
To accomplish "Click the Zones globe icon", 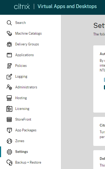I will pyautogui.click(x=9, y=141).
